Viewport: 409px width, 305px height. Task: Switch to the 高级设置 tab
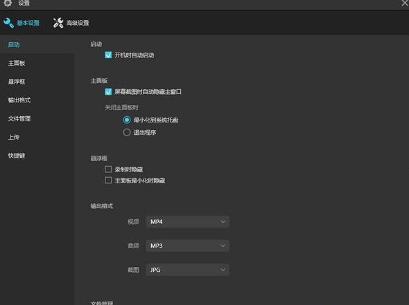pyautogui.click(x=71, y=23)
